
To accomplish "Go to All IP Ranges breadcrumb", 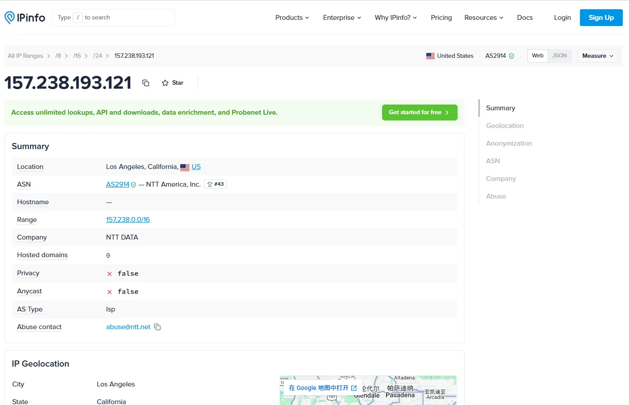I will point(26,56).
